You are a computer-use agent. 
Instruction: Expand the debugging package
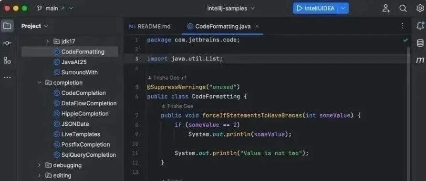pos(40,165)
